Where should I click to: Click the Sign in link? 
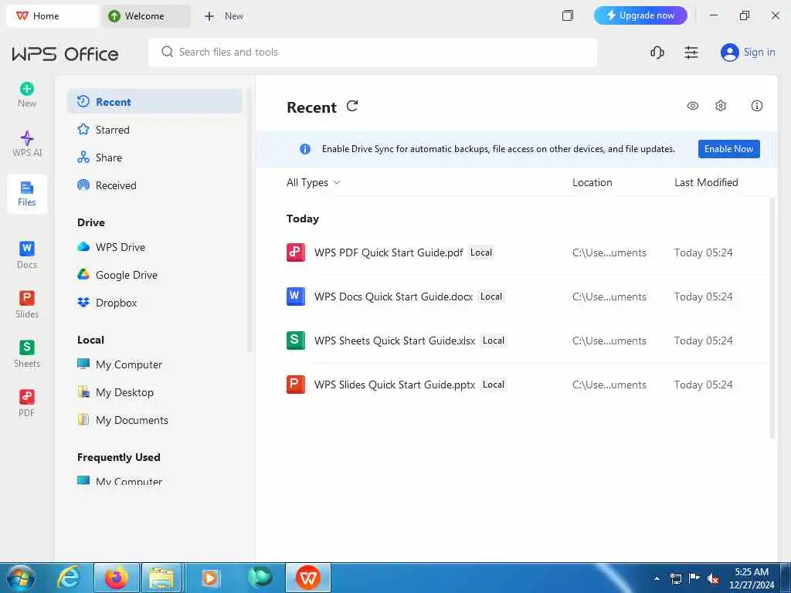(x=759, y=52)
